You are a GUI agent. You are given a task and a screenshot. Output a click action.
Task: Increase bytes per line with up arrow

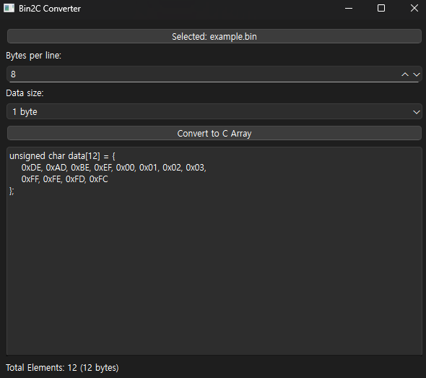coord(405,74)
